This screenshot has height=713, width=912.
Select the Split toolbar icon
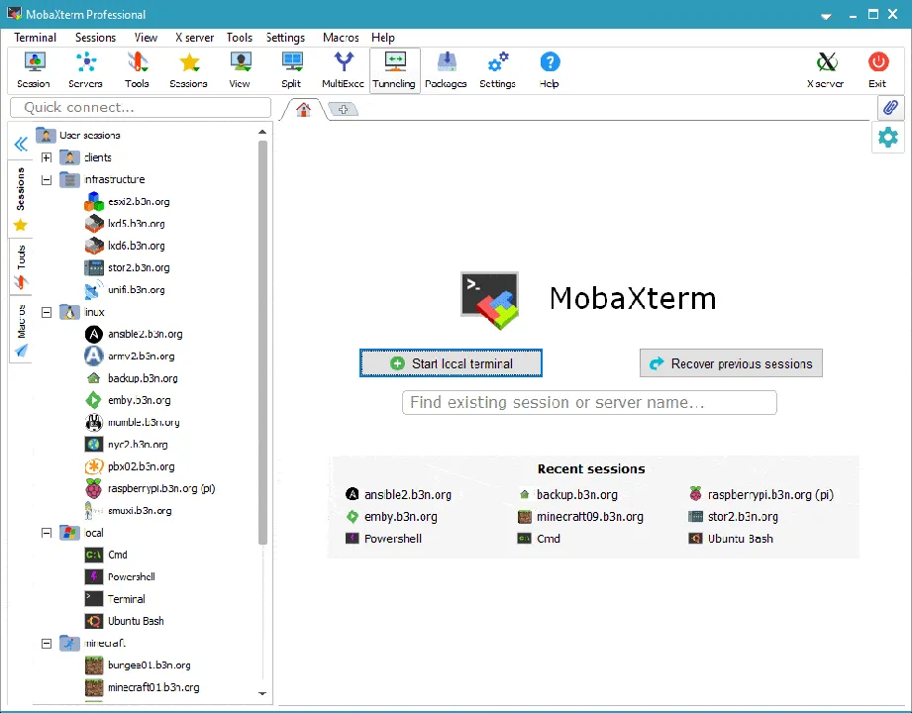tap(291, 70)
